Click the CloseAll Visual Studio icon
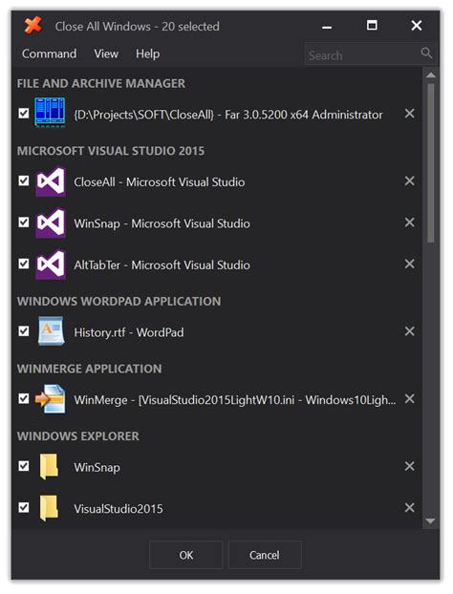 pos(50,181)
